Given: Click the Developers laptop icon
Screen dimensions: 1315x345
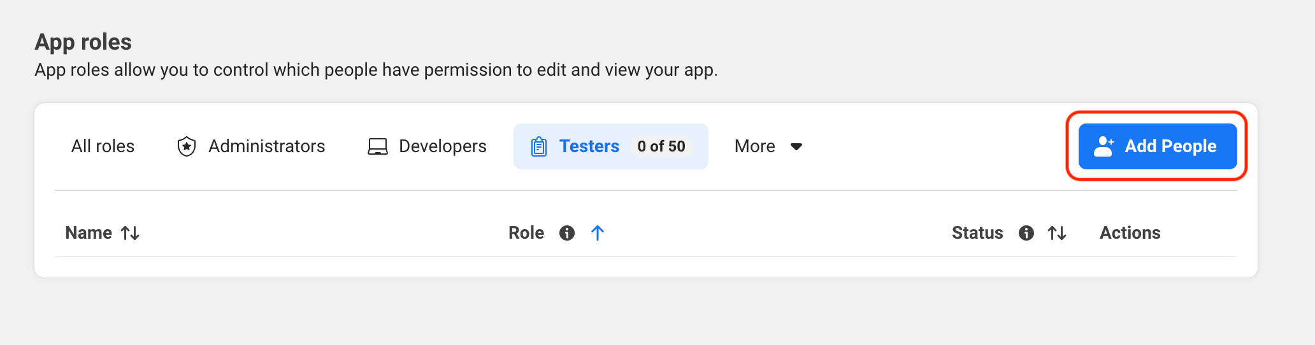Looking at the screenshot, I should tap(378, 146).
